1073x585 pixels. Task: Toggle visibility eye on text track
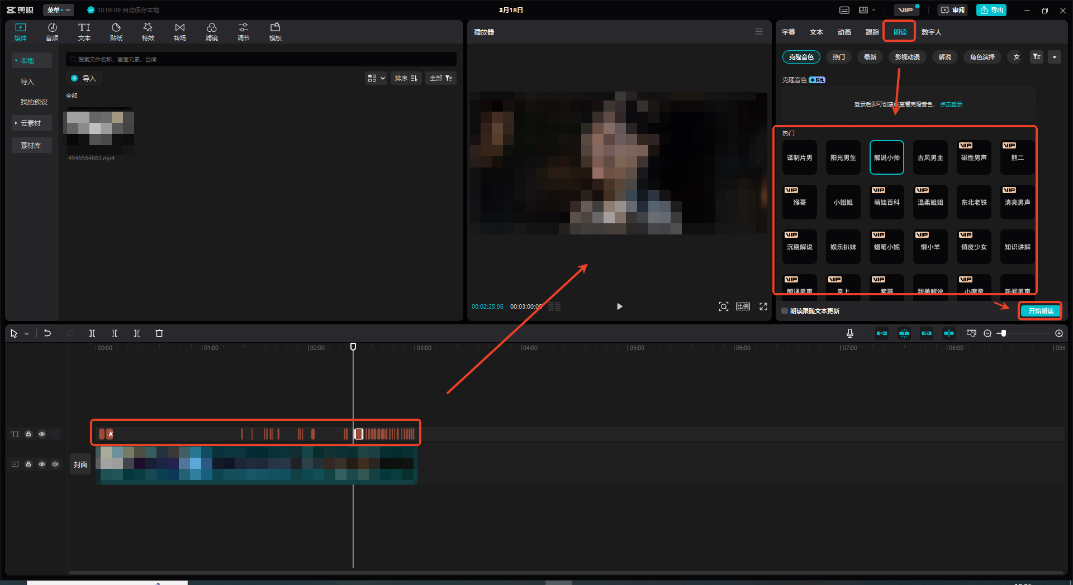coord(42,434)
